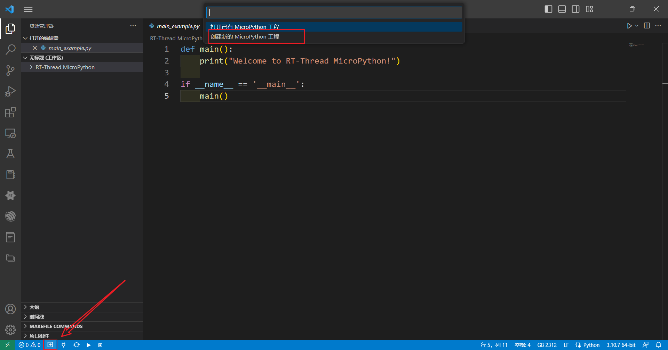Open the RT-Thread sidebar view

coord(10,195)
